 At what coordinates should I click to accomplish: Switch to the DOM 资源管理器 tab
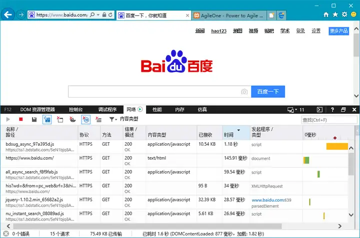tap(37, 109)
